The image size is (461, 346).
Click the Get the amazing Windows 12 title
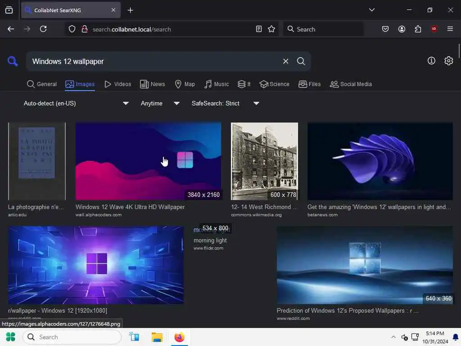tap(379, 207)
